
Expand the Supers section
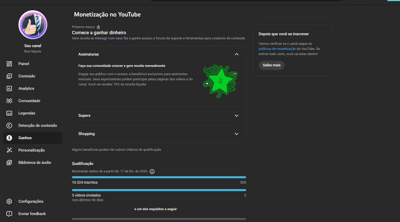coord(237,116)
